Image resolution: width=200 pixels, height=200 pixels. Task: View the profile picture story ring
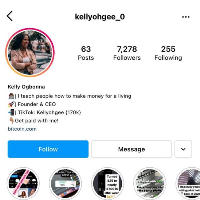(30, 52)
